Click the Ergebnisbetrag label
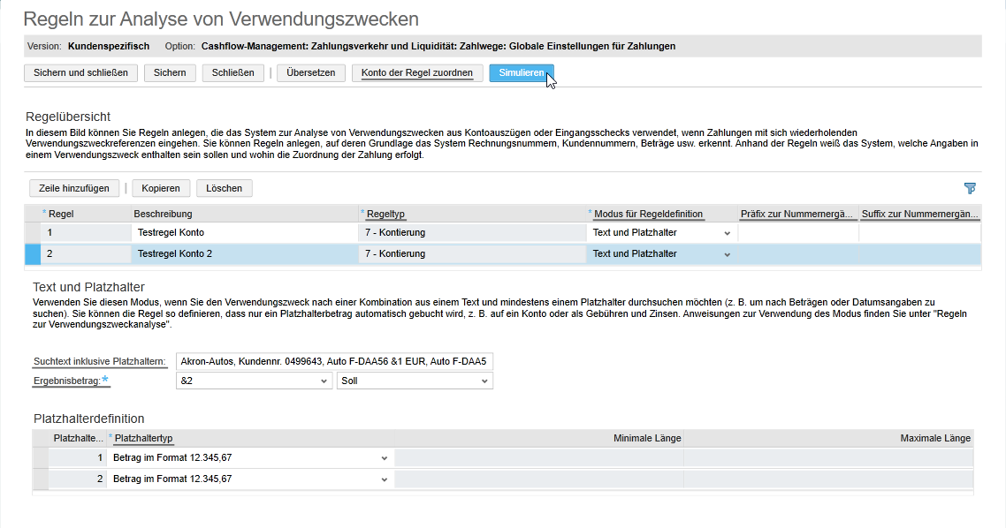Image resolution: width=1006 pixels, height=528 pixels. [66, 381]
